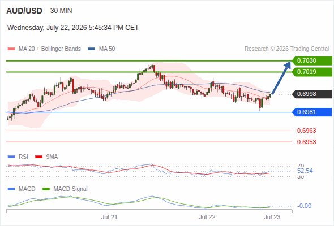Click the MACD Signal green legend marker

46,189
